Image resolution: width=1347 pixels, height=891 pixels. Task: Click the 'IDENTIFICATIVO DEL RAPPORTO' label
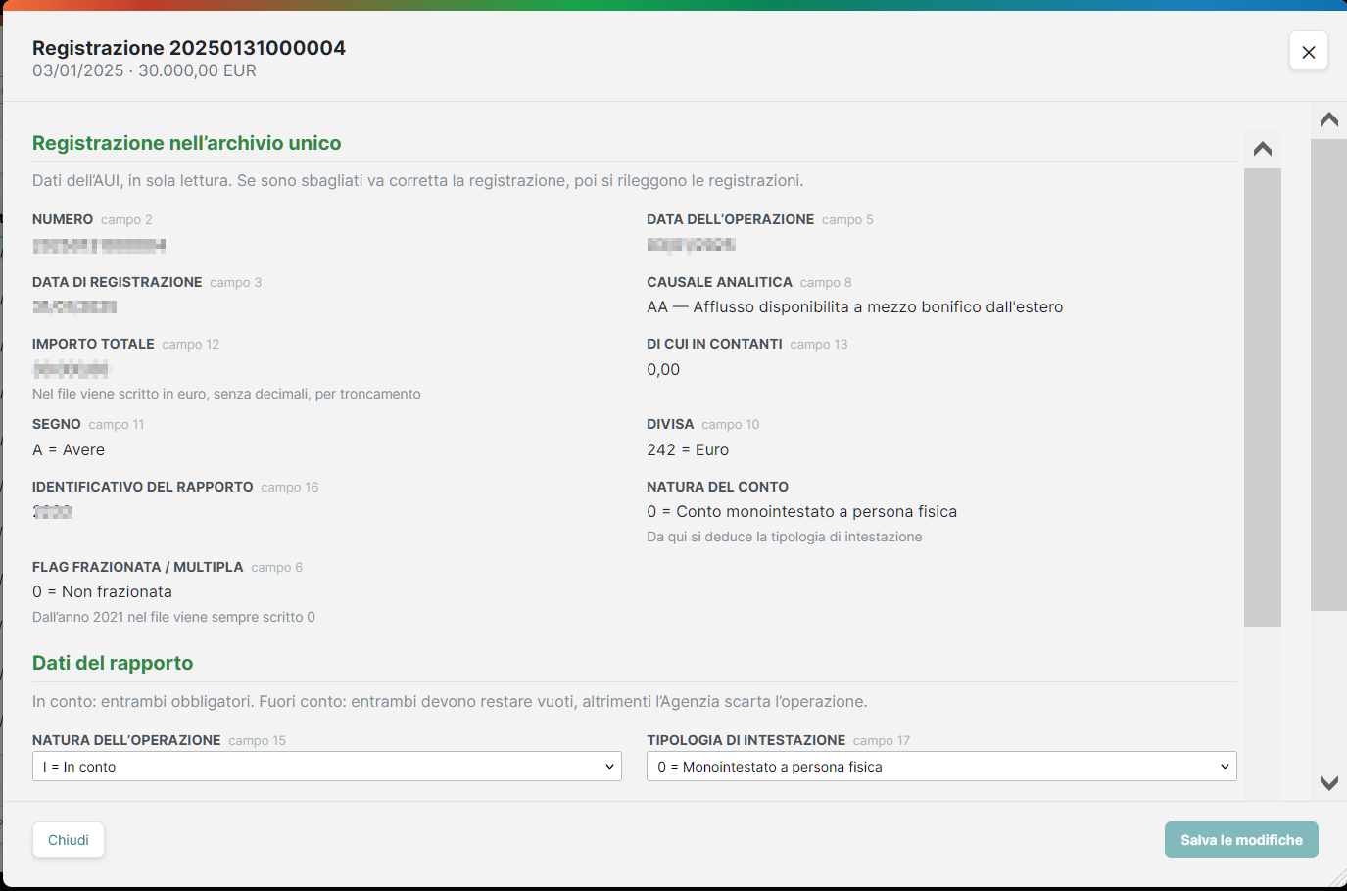143,487
